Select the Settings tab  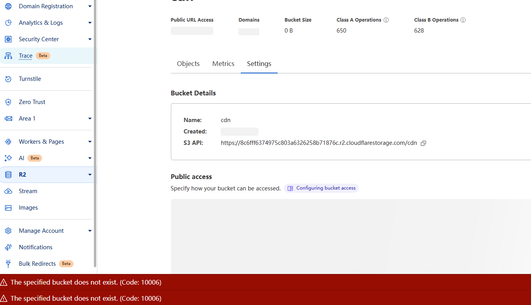coord(259,64)
